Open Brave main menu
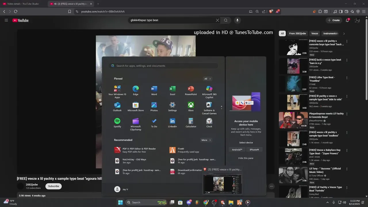This screenshot has width=368, height=207. pos(364,11)
